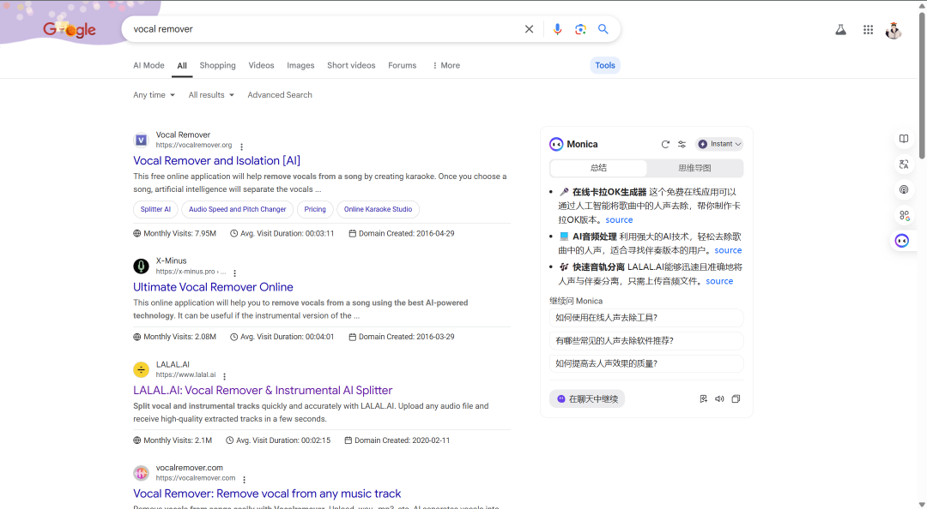
Task: Open source link for AI音频处理
Action: pyautogui.click(x=728, y=250)
